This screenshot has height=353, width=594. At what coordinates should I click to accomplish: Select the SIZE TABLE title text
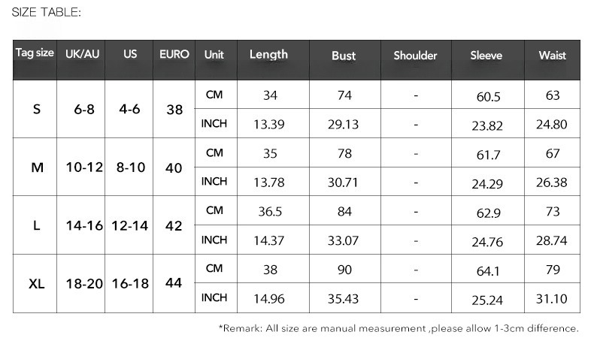coord(46,13)
